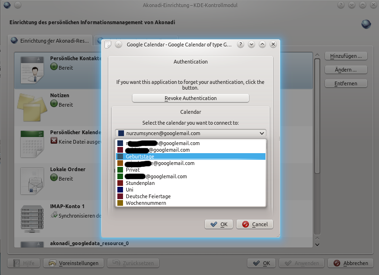Click blue swatch of selected calendar combo
379x275 pixels.
(x=121, y=133)
